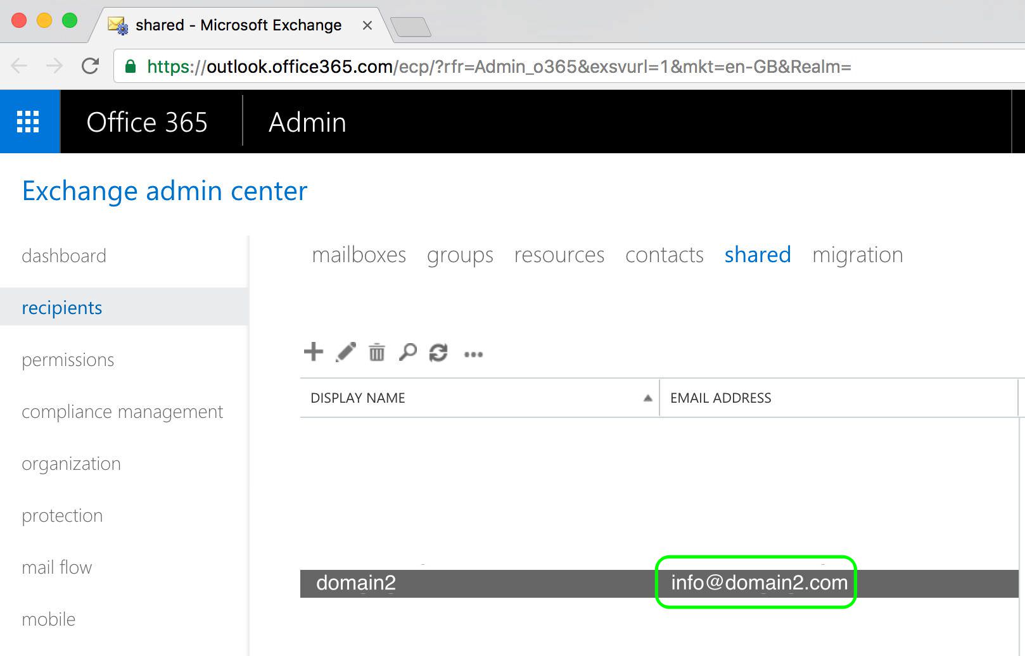This screenshot has width=1025, height=656.
Task: Switch to resources tab
Action: pyautogui.click(x=559, y=255)
